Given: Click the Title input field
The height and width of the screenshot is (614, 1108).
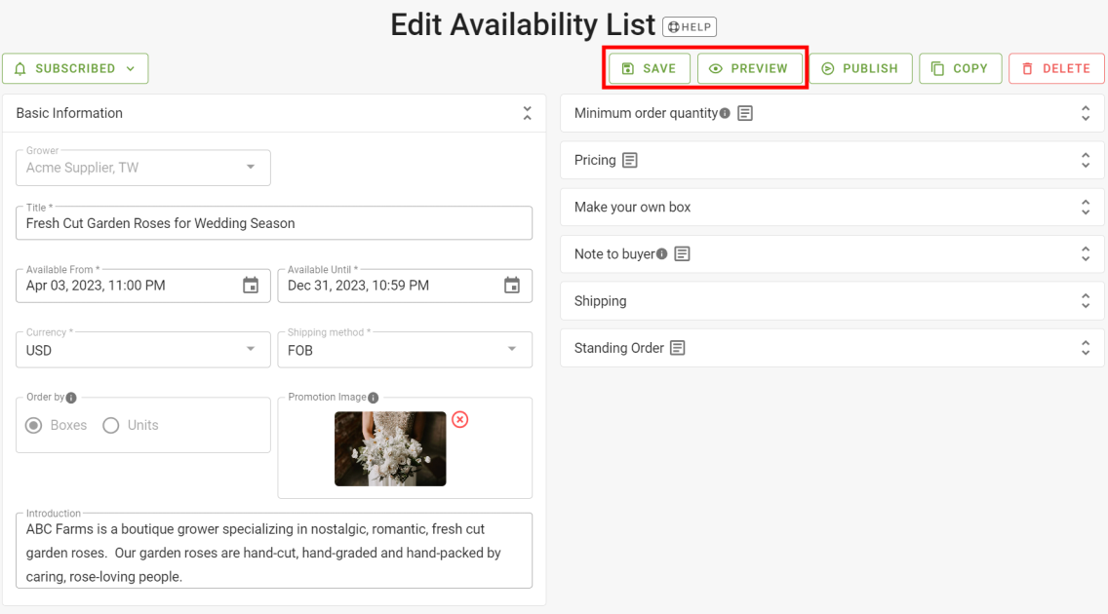Looking at the screenshot, I should 273,223.
